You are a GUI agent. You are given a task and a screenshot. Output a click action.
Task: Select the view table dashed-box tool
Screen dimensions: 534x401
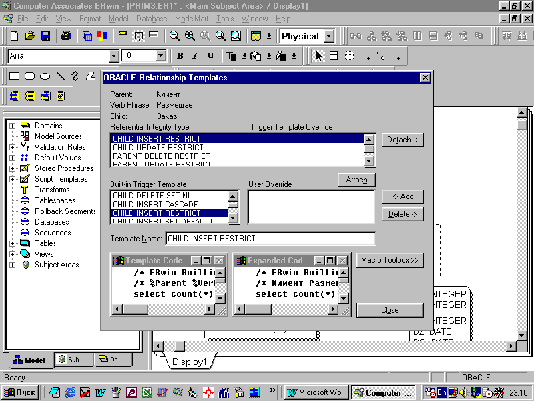349,56
